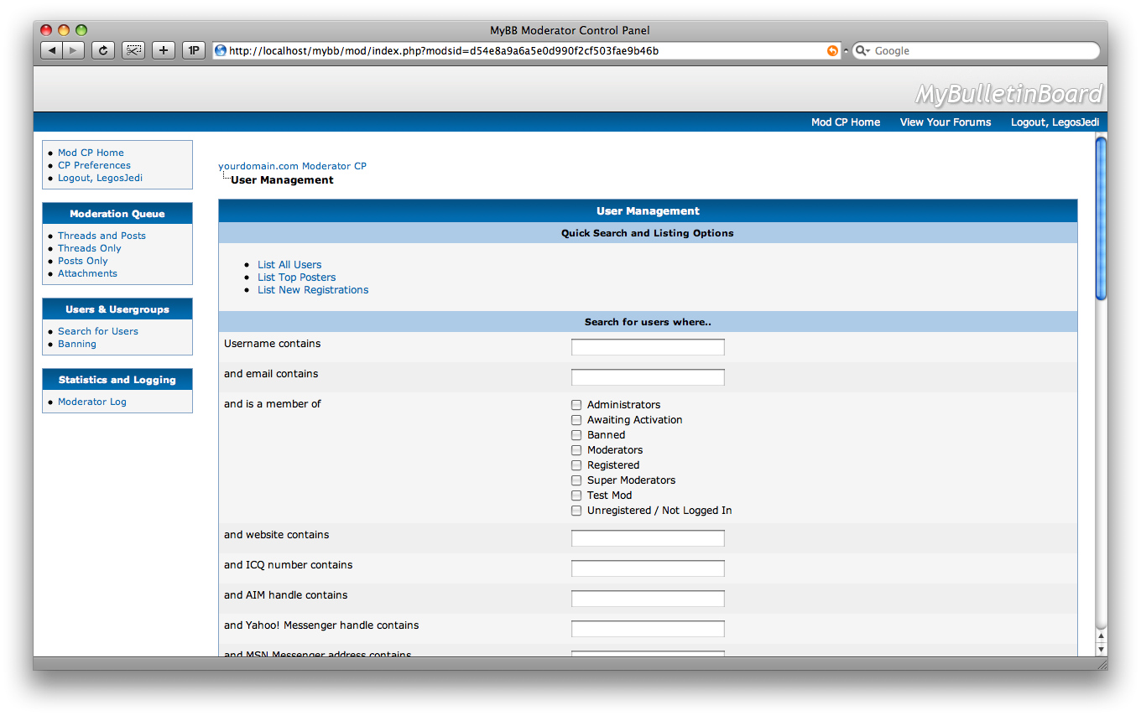View the Posts Only queue link
Screen dimensions: 1141x716
[x=82, y=261]
